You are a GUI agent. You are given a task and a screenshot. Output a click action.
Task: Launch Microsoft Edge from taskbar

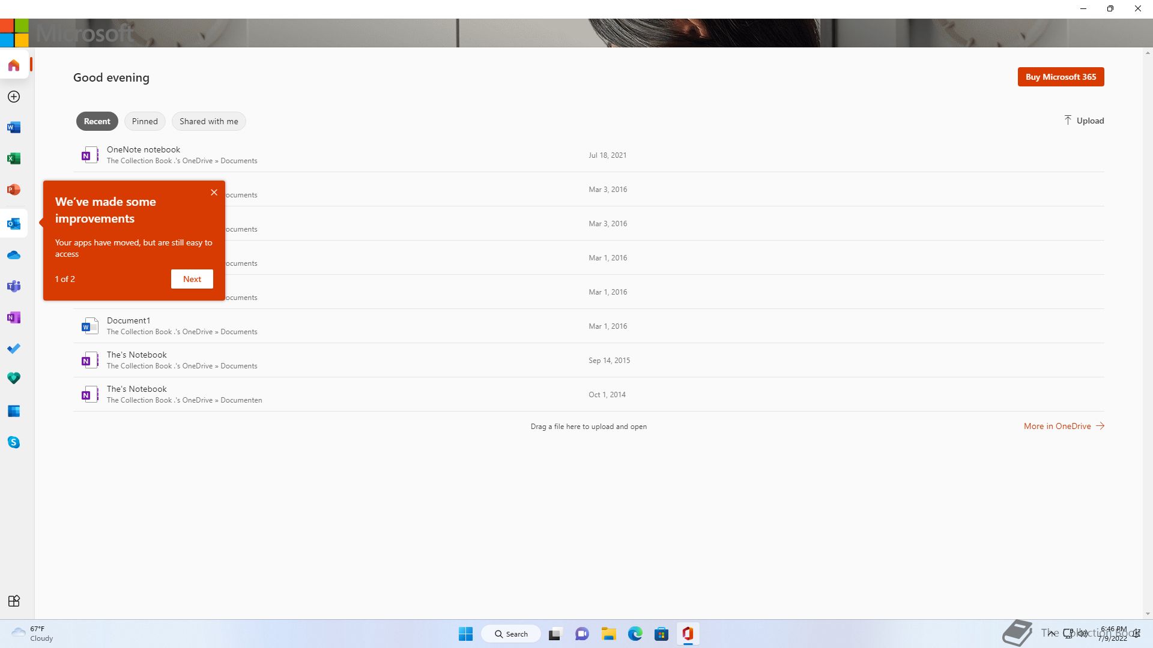coord(635,634)
